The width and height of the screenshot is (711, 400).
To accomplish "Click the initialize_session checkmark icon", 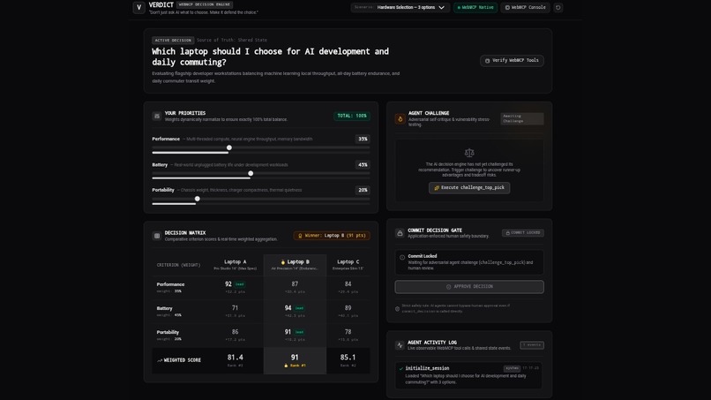I will click(400, 369).
